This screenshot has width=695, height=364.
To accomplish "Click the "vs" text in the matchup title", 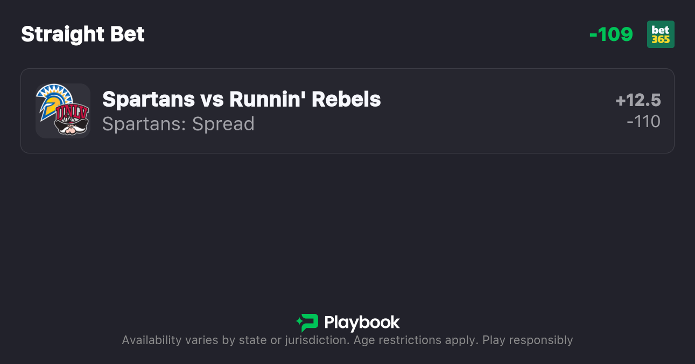I will pyautogui.click(x=212, y=99).
